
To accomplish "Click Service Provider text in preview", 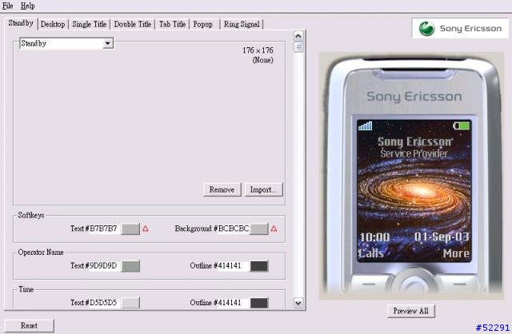I will 414,153.
